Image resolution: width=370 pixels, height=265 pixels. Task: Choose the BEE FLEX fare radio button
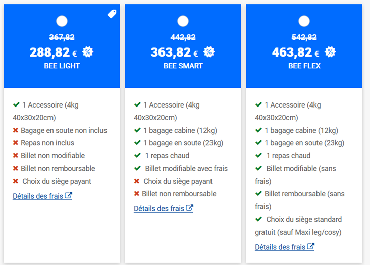coord(304,21)
